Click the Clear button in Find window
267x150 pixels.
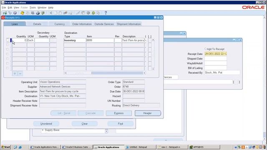[85, 124]
